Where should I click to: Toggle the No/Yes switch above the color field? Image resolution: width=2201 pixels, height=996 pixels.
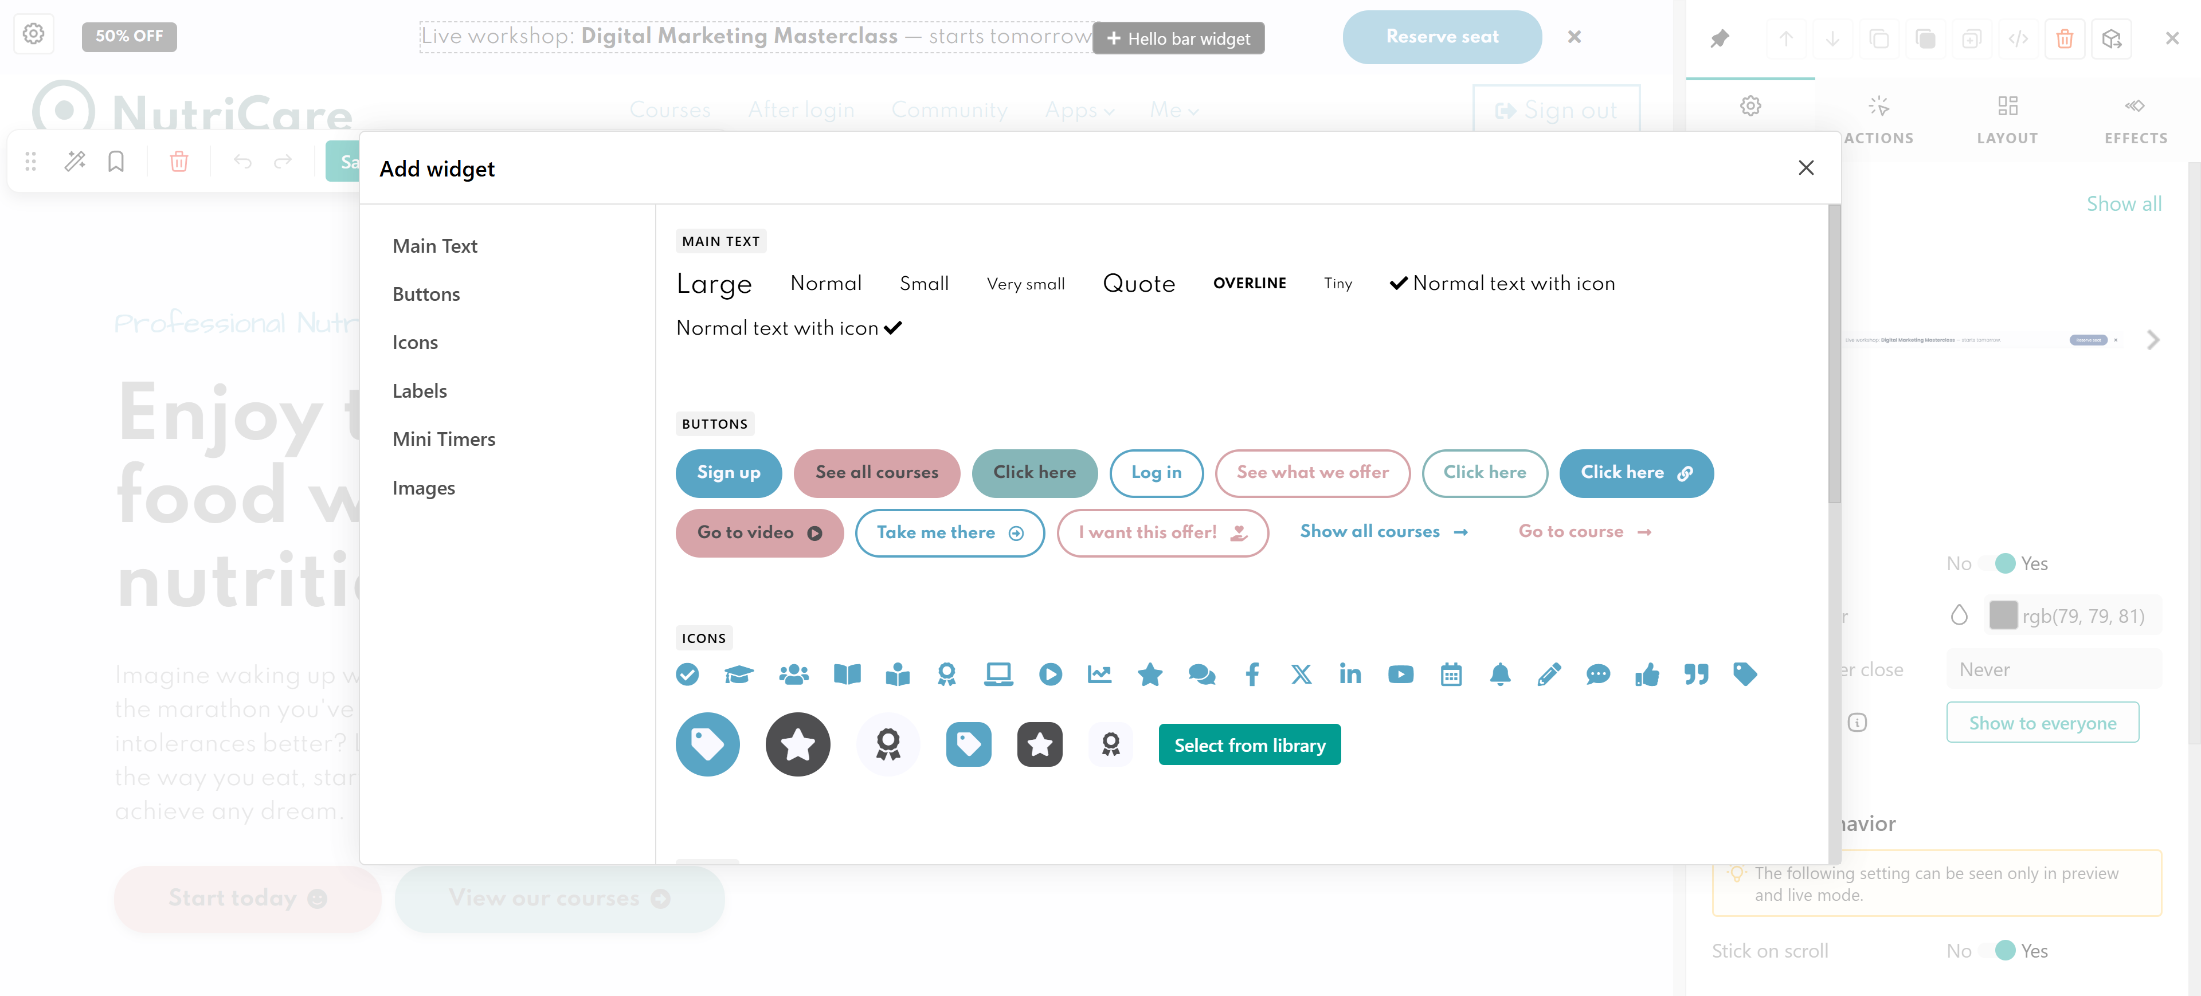click(x=1997, y=563)
